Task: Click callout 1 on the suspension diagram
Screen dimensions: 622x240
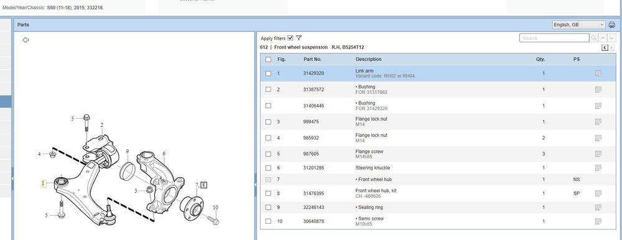Action: (x=44, y=183)
